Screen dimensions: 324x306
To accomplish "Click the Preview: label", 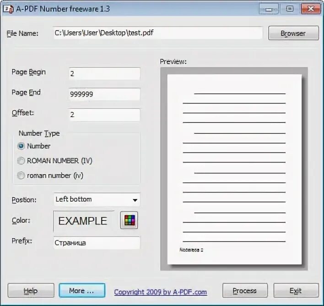I will pyautogui.click(x=173, y=61).
